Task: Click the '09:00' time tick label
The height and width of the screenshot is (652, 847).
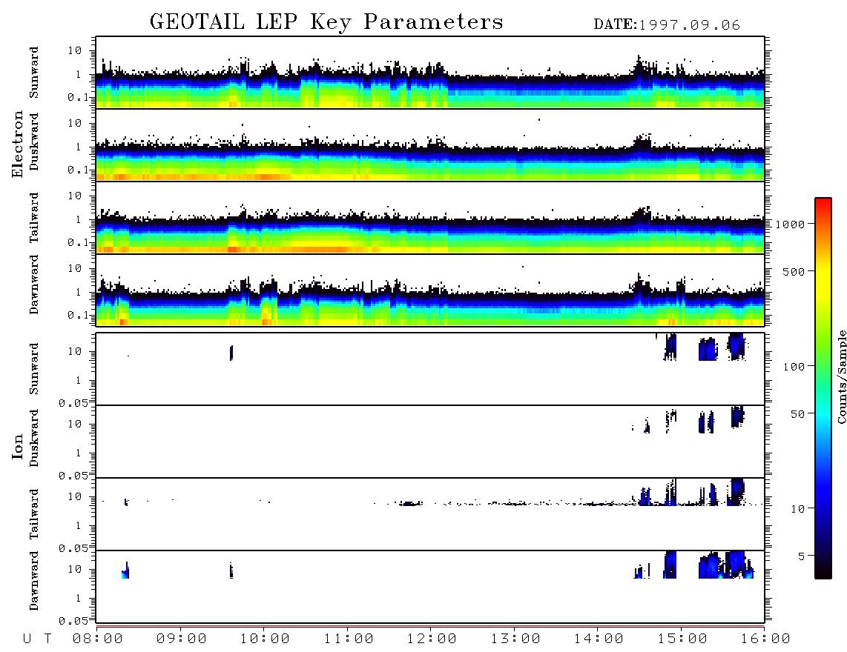Action: coord(182,639)
